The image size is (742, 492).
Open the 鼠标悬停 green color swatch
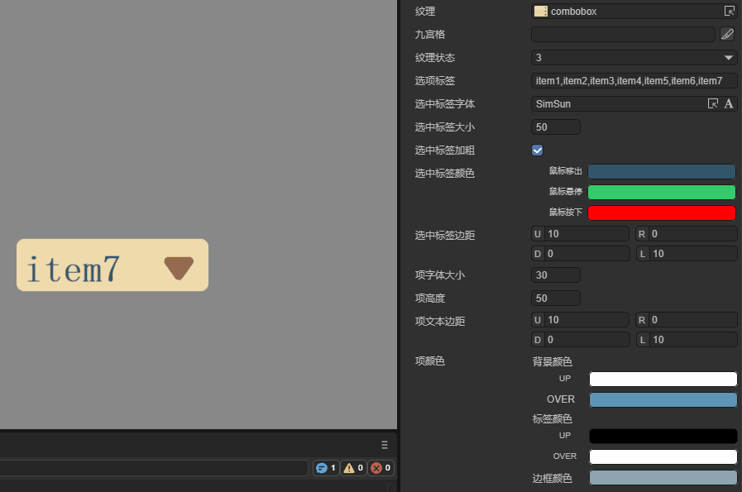click(661, 192)
